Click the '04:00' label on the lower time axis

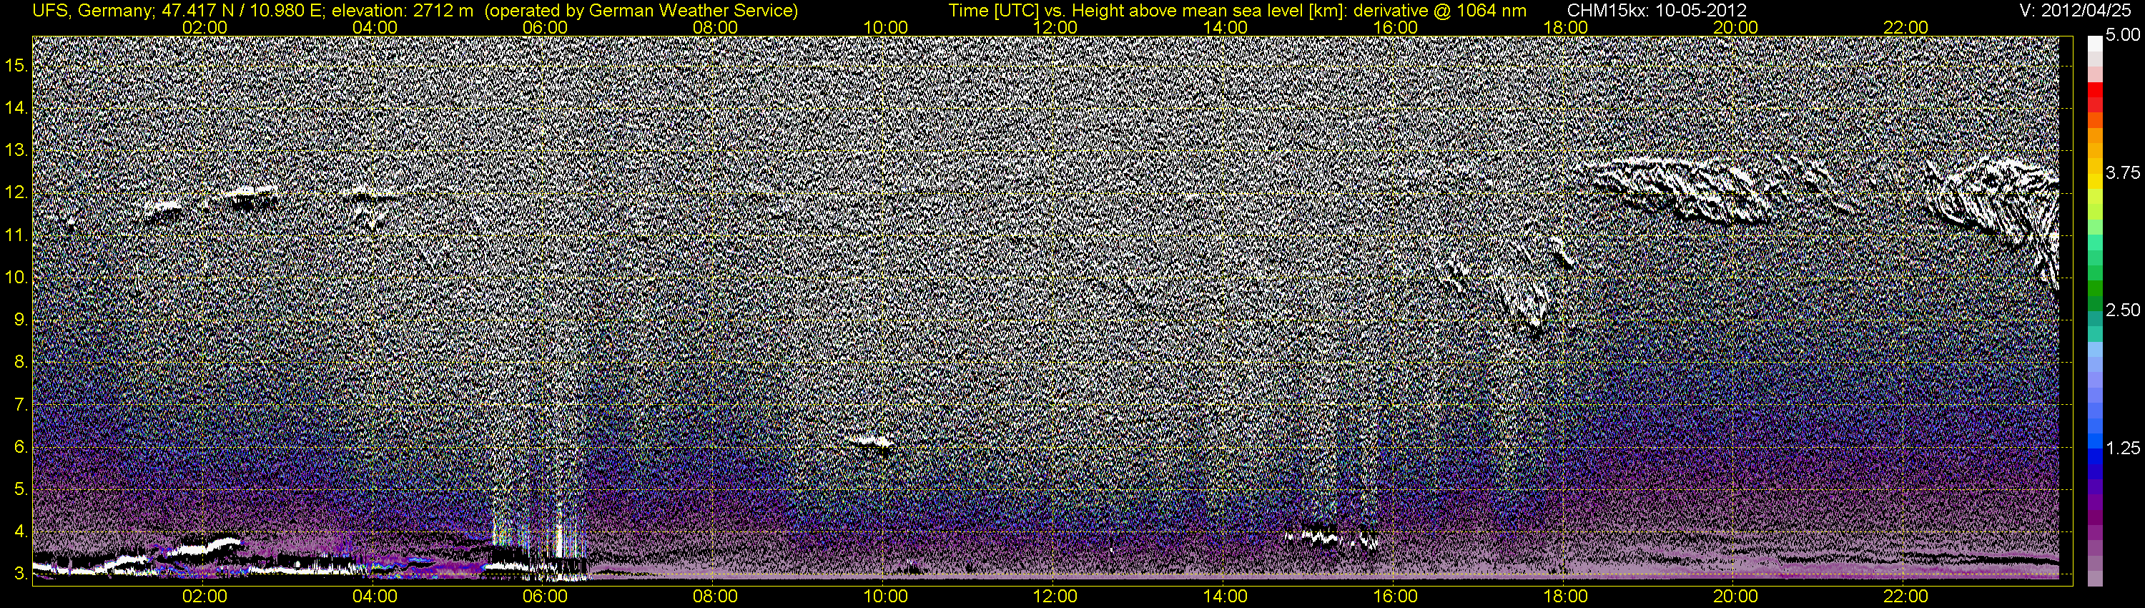tap(375, 597)
